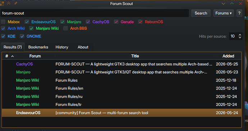Select the 'Forum Rules/ru' result
The height and width of the screenshot is (131, 248).
click(x=121, y=97)
